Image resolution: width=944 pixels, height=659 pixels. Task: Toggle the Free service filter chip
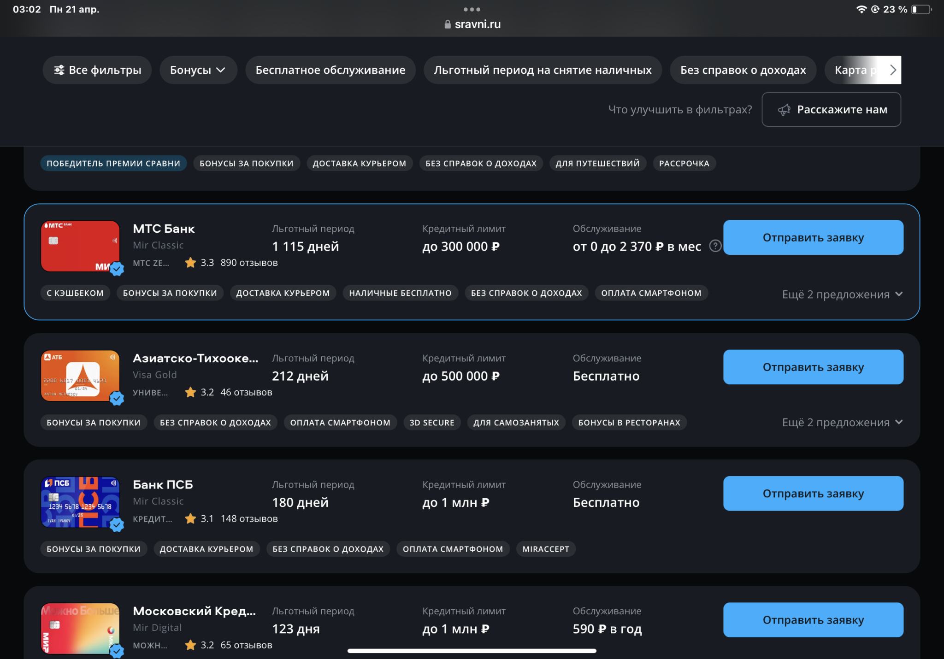coord(330,70)
